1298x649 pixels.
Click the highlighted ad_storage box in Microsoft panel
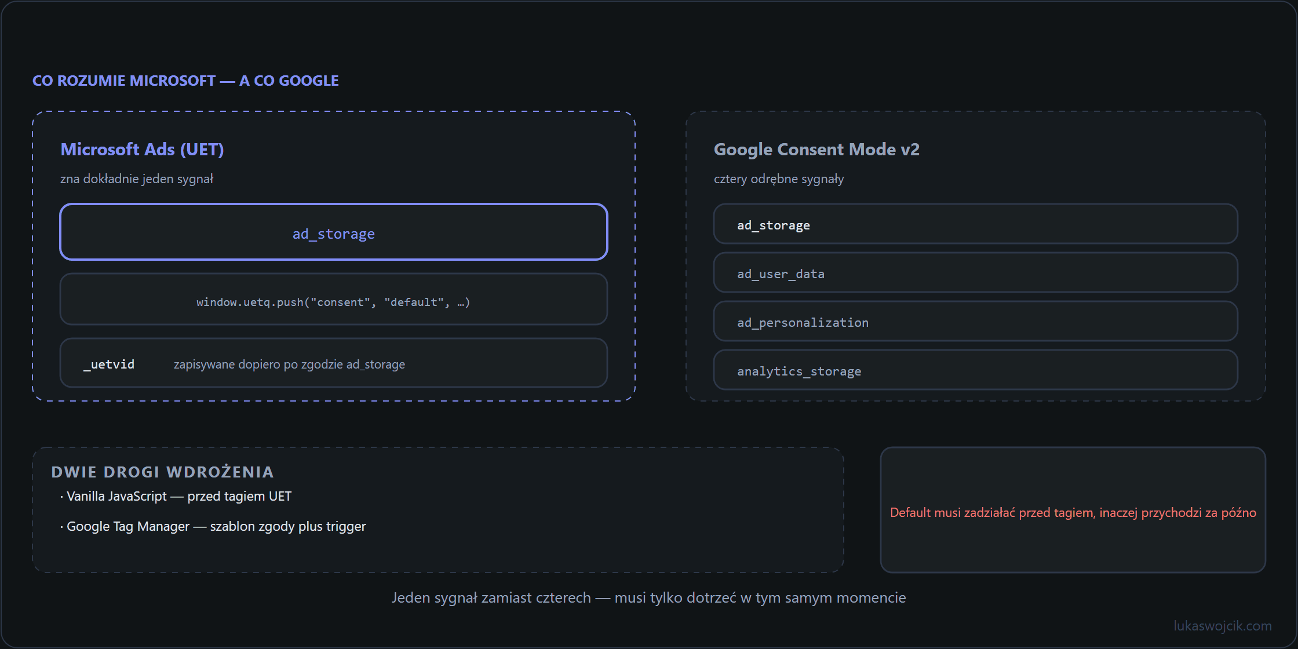click(334, 232)
